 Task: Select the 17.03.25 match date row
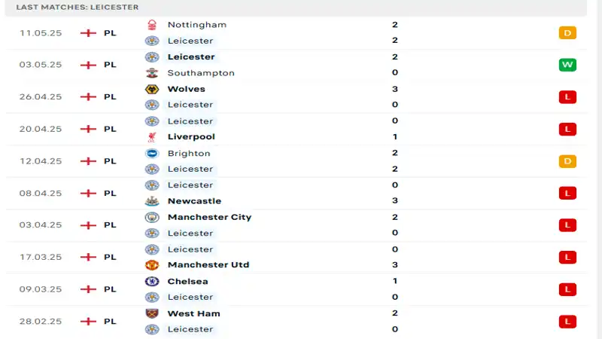pyautogui.click(x=41, y=257)
